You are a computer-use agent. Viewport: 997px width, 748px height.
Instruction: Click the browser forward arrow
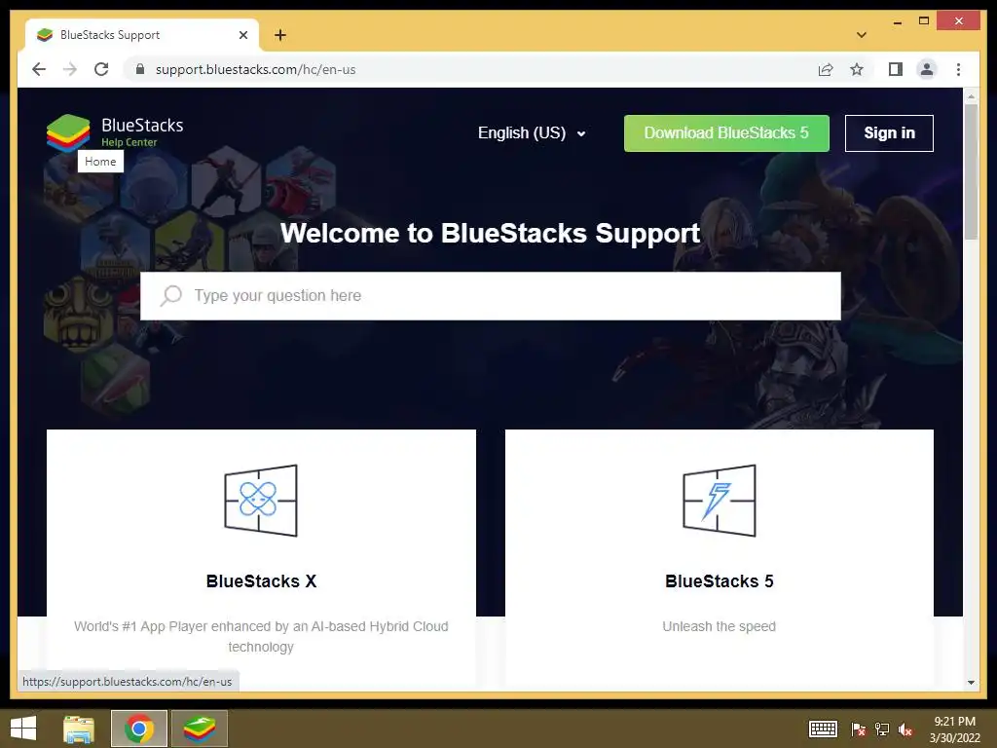70,69
